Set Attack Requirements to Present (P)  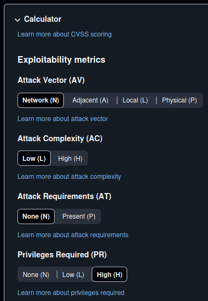point(79,216)
